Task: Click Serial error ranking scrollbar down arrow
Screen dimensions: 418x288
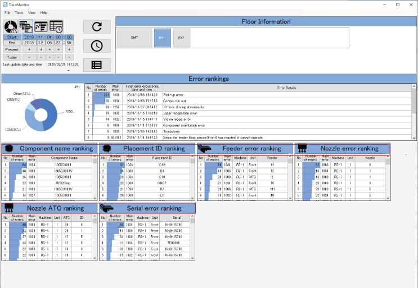Action: coord(192,258)
